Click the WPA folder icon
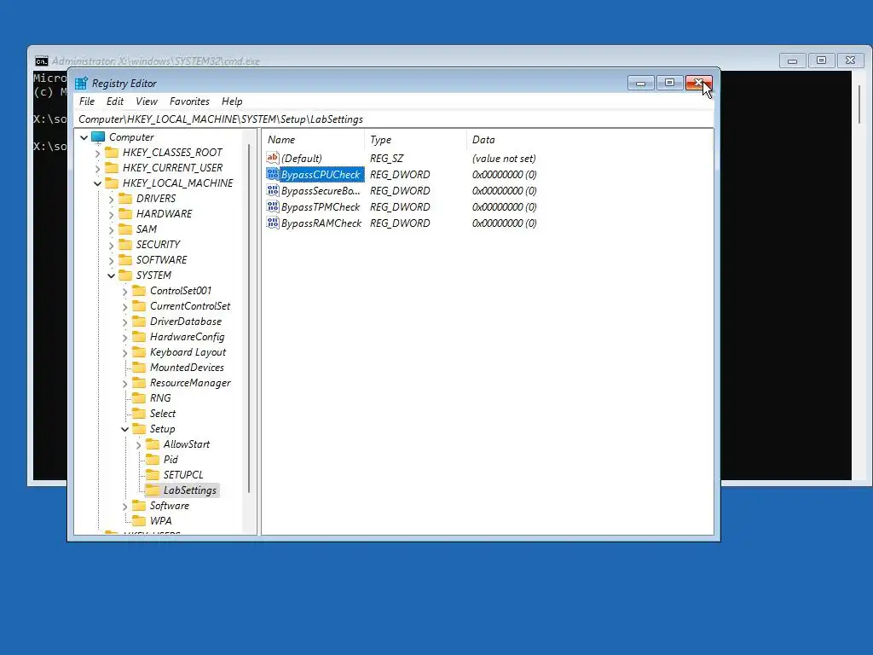 (x=139, y=521)
